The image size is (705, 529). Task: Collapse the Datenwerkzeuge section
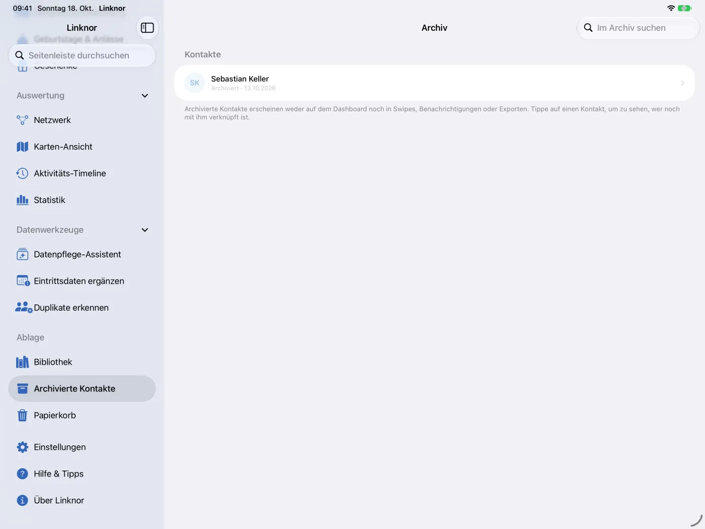click(145, 230)
